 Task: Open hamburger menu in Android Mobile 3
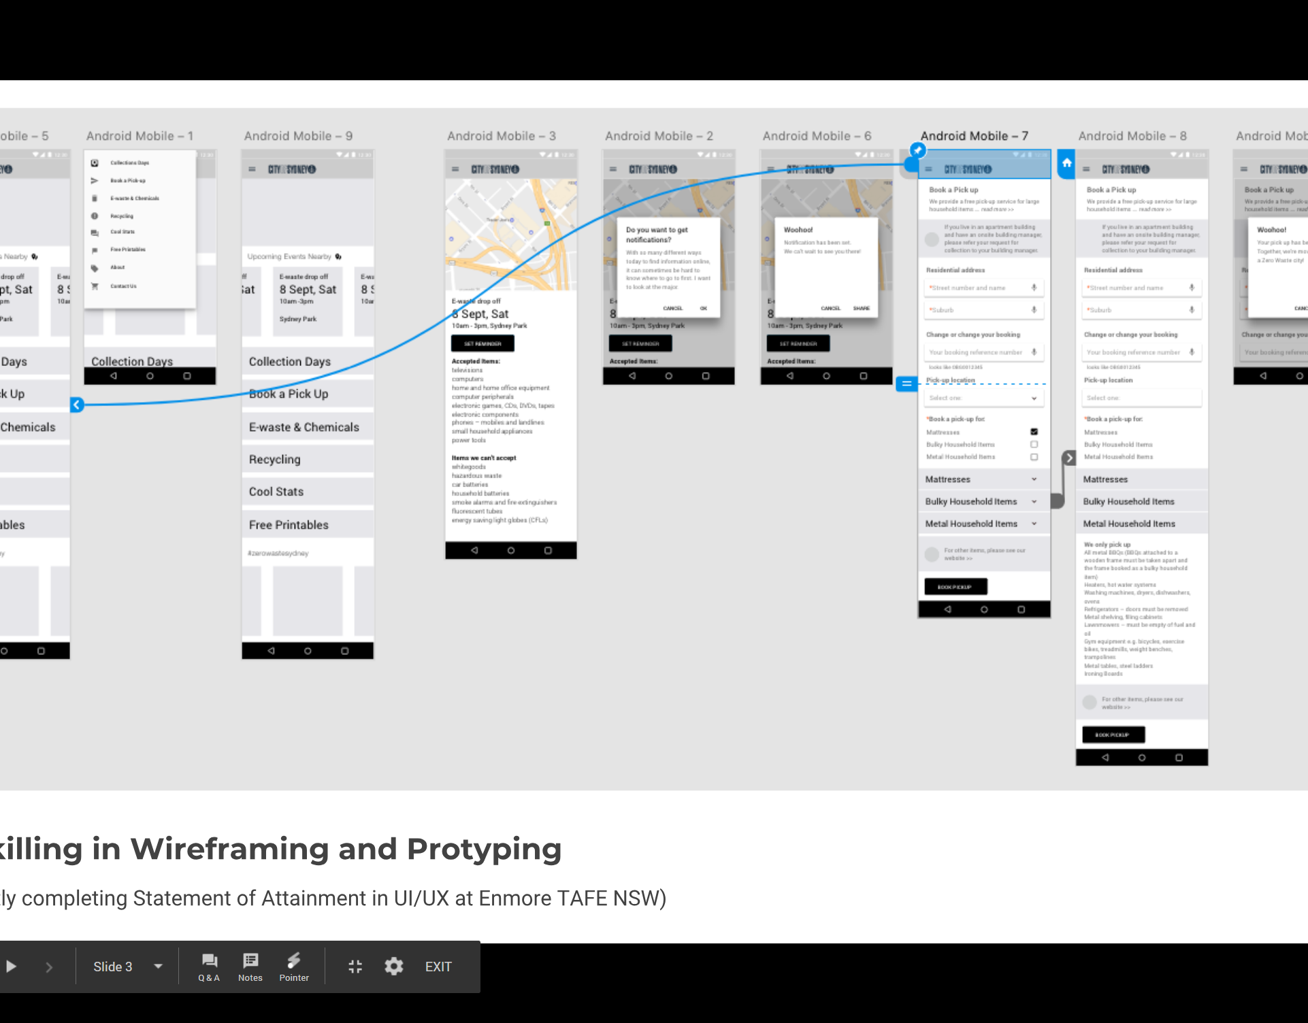tap(455, 169)
